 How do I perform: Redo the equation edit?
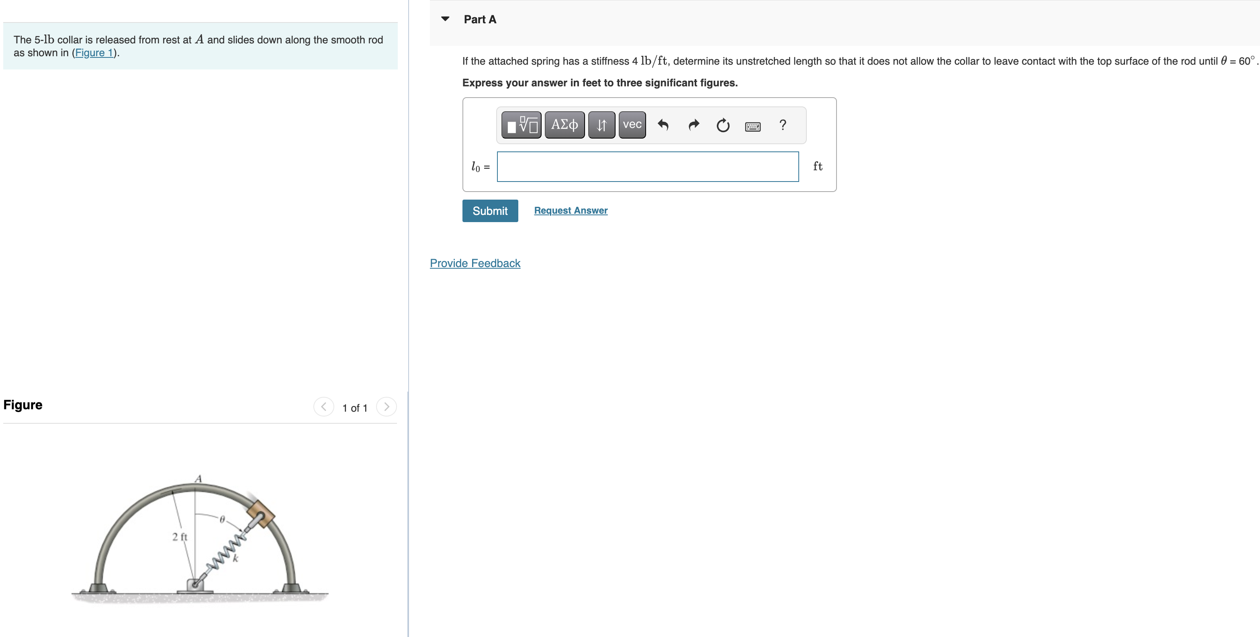tap(693, 125)
